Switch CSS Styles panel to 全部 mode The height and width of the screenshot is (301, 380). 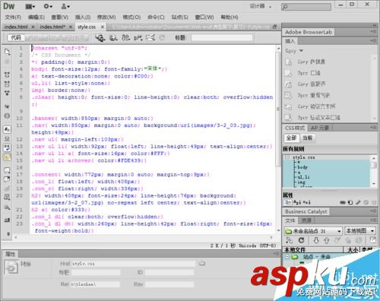pyautogui.click(x=291, y=138)
